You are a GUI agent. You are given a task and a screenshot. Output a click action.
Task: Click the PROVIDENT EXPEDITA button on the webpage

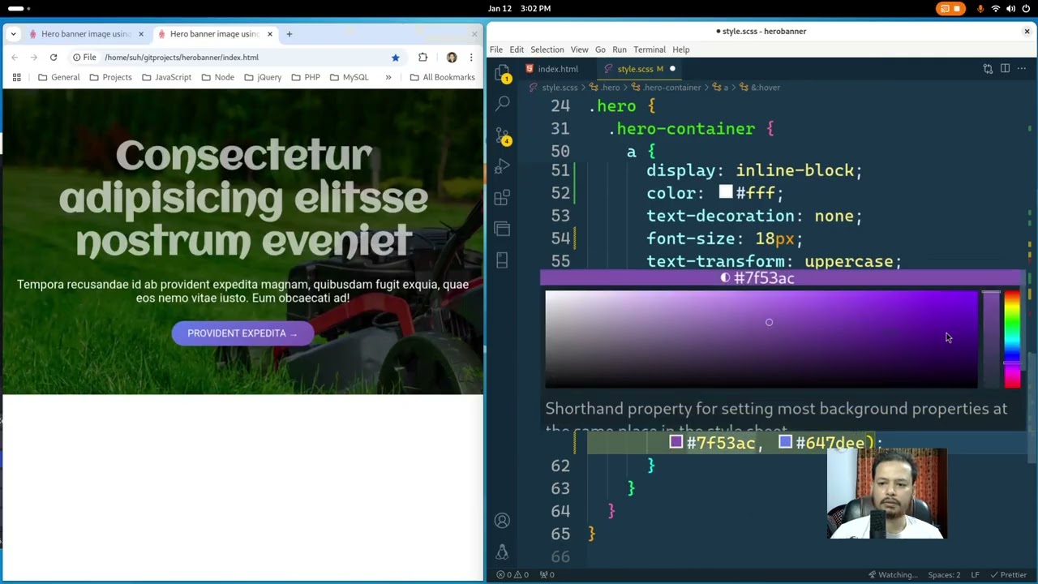point(242,333)
